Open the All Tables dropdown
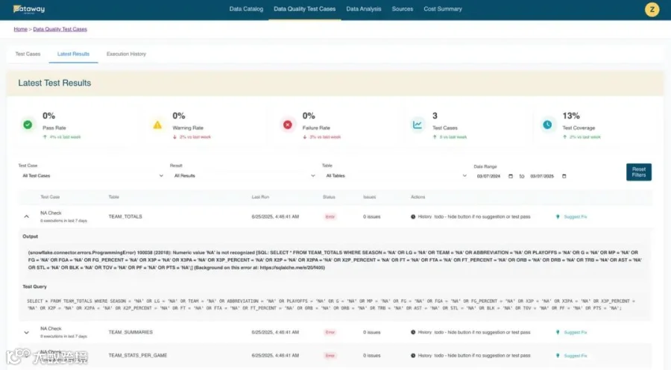The width and height of the screenshot is (671, 370). point(396,175)
